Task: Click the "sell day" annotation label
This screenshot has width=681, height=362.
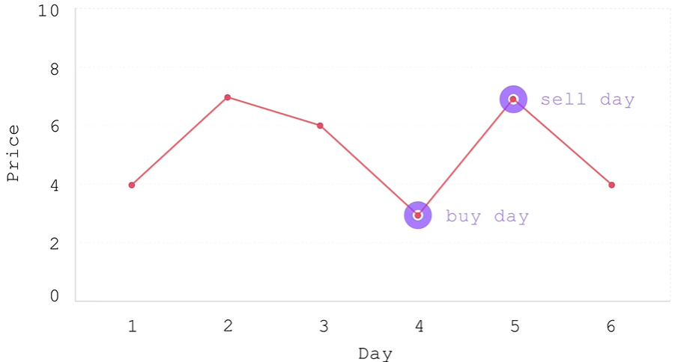Action: click(587, 99)
